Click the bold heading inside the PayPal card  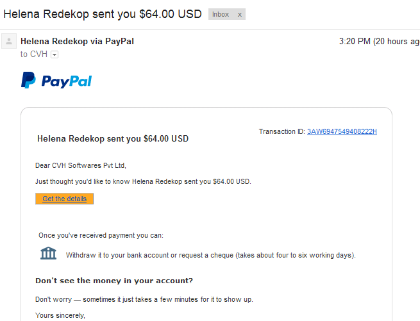pos(113,138)
